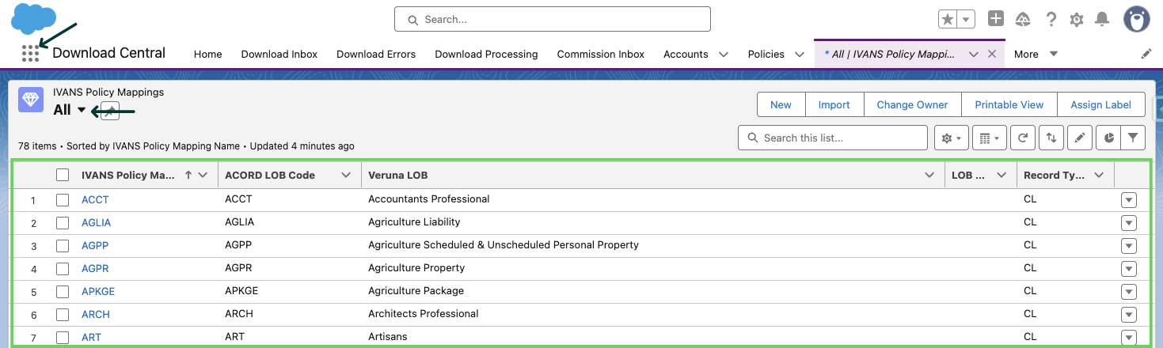Check the AGPR row checkbox
The width and height of the screenshot is (1163, 348).
coord(63,269)
